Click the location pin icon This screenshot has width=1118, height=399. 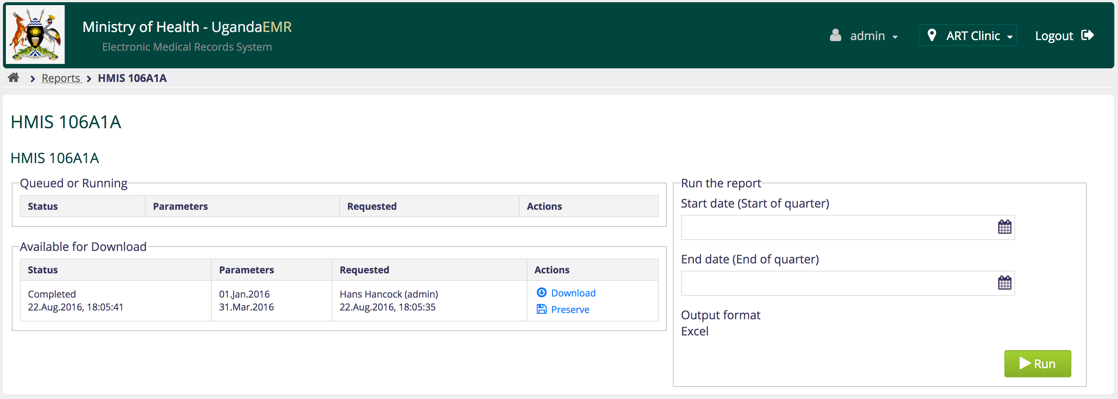931,35
